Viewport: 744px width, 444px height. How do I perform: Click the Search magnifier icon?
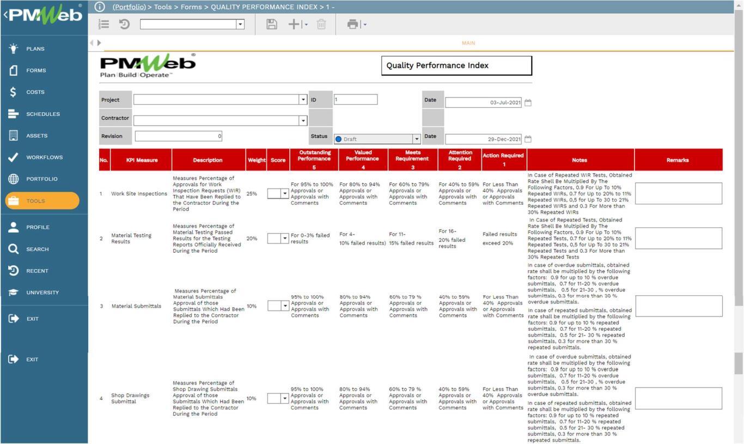(14, 249)
